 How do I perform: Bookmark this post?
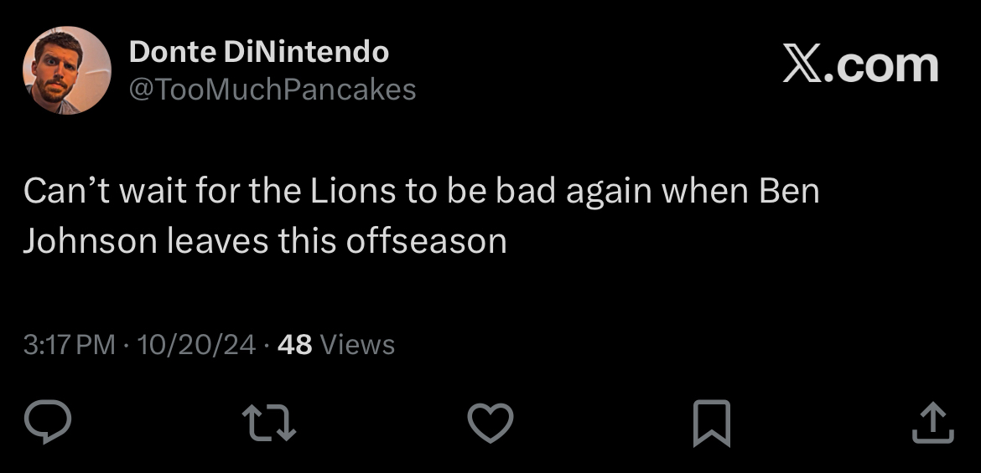(711, 422)
